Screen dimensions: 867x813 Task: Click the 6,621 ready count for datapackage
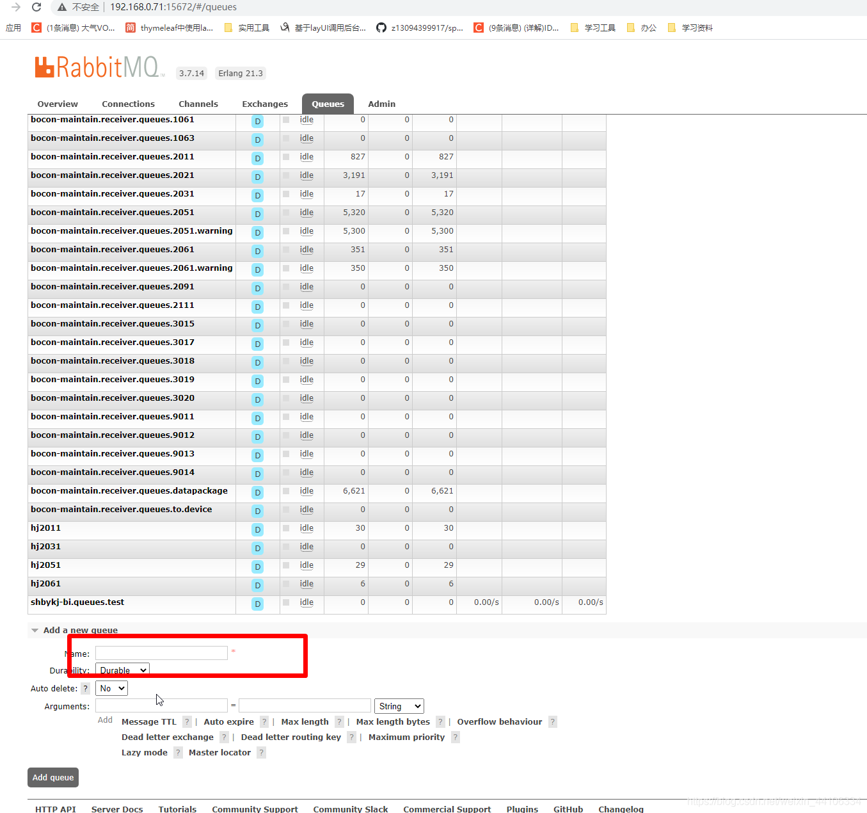coord(354,491)
